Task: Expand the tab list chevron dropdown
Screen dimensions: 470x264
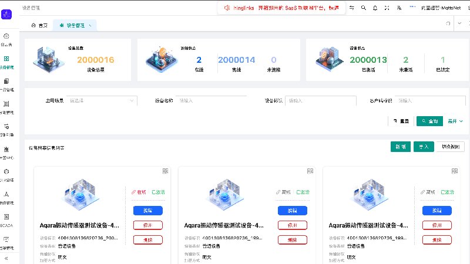Action: point(459,23)
